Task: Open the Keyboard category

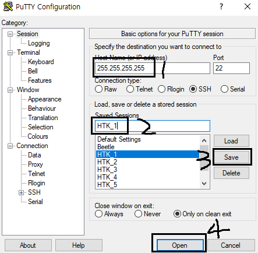Action: [x=41, y=62]
